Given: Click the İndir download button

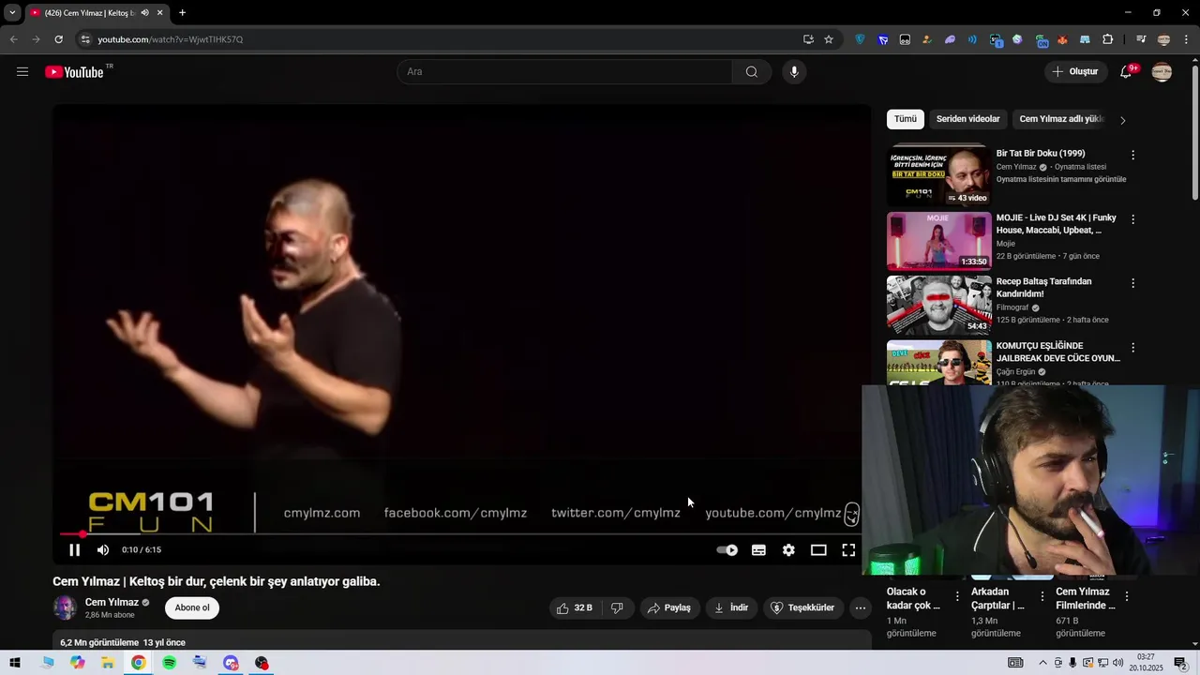Looking at the screenshot, I should coord(731,608).
